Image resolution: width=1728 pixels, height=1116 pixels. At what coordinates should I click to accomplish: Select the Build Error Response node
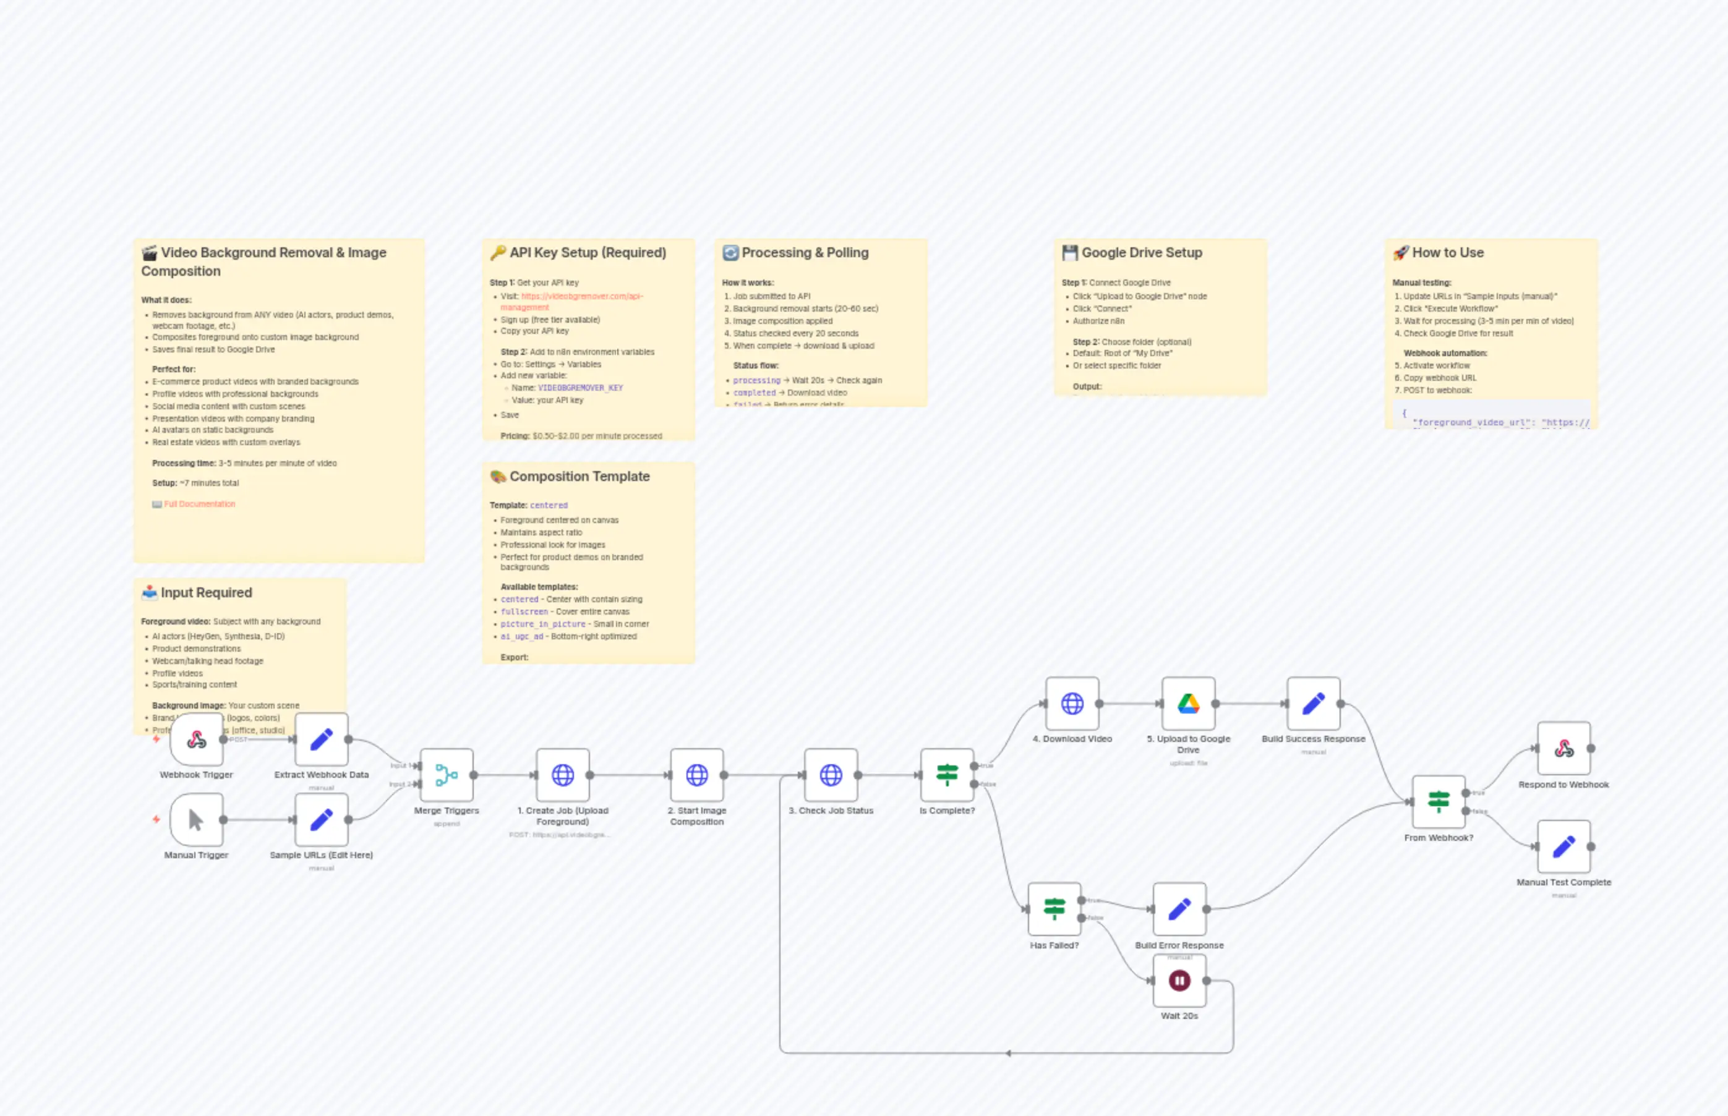coord(1179,908)
